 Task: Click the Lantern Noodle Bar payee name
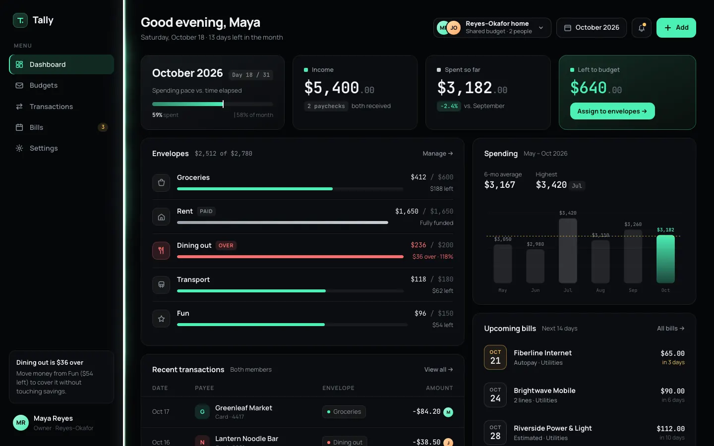(246, 439)
